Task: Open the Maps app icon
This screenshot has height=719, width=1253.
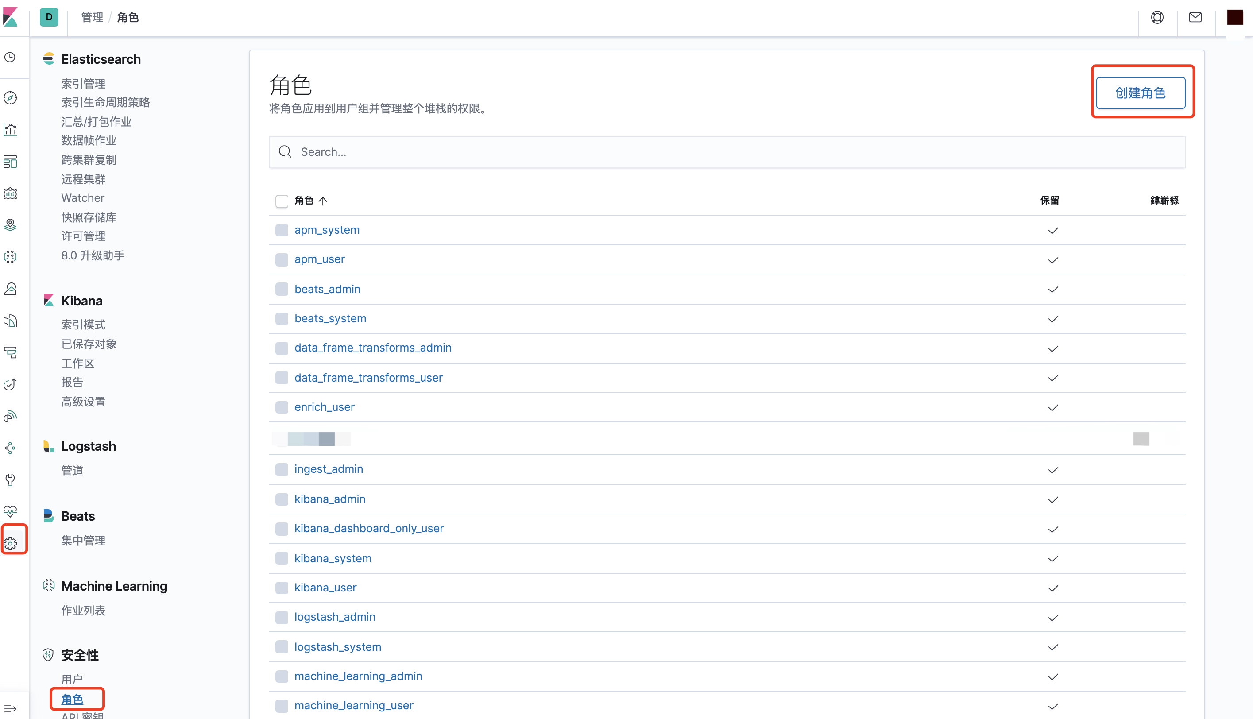Action: point(10,225)
